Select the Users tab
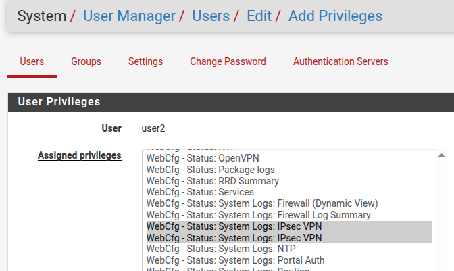Image resolution: width=454 pixels, height=271 pixels. point(32,61)
